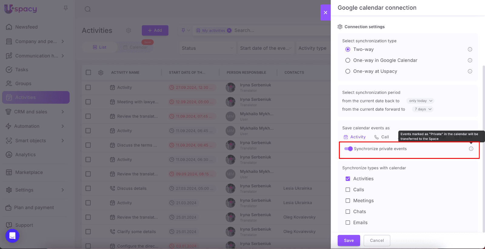Check the Meetings synchronization checkbox

pyautogui.click(x=348, y=201)
